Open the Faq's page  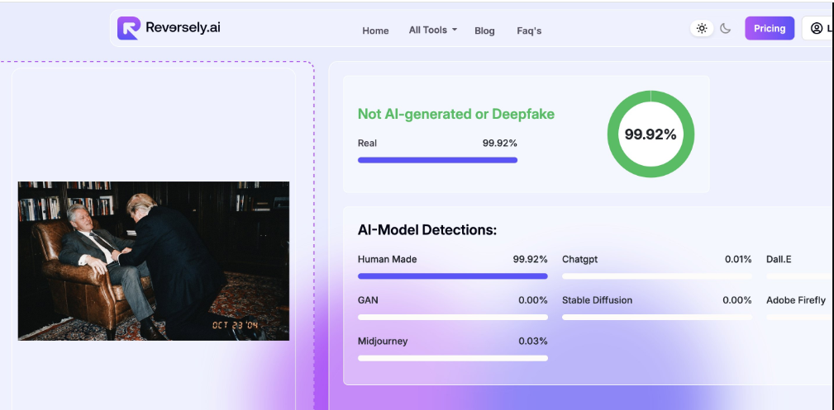529,31
